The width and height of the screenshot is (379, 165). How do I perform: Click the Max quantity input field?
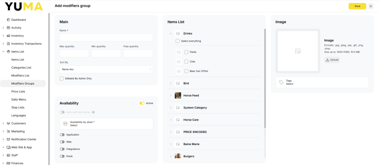pyautogui.click(x=74, y=54)
